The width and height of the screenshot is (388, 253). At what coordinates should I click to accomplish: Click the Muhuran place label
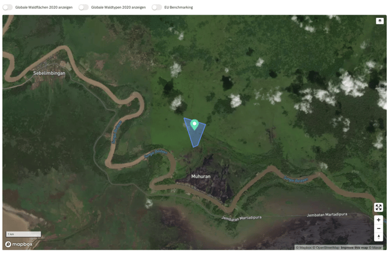tap(200, 176)
